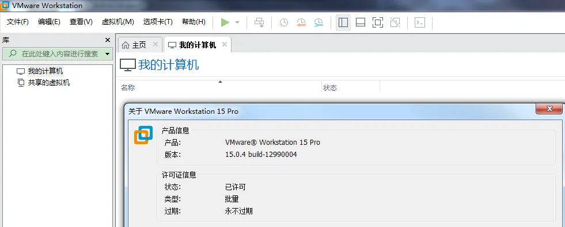565x227 pixels.
Task: Close the 我的计算机 tab
Action: 225,44
